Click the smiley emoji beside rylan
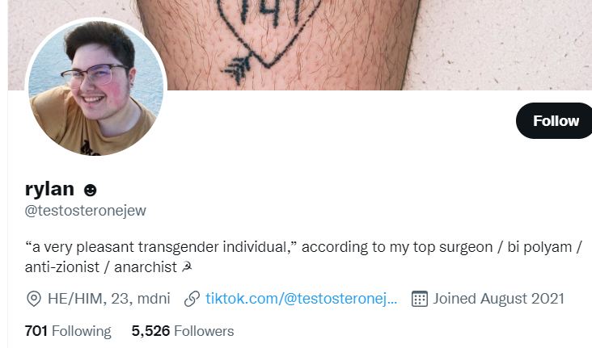The width and height of the screenshot is (592, 348). (91, 190)
